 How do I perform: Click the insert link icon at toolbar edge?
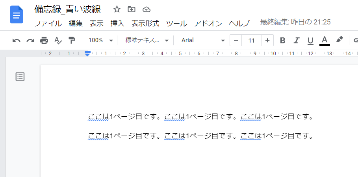355,41
